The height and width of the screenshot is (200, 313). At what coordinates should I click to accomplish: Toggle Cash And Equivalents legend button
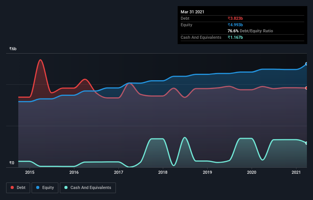click(88, 188)
